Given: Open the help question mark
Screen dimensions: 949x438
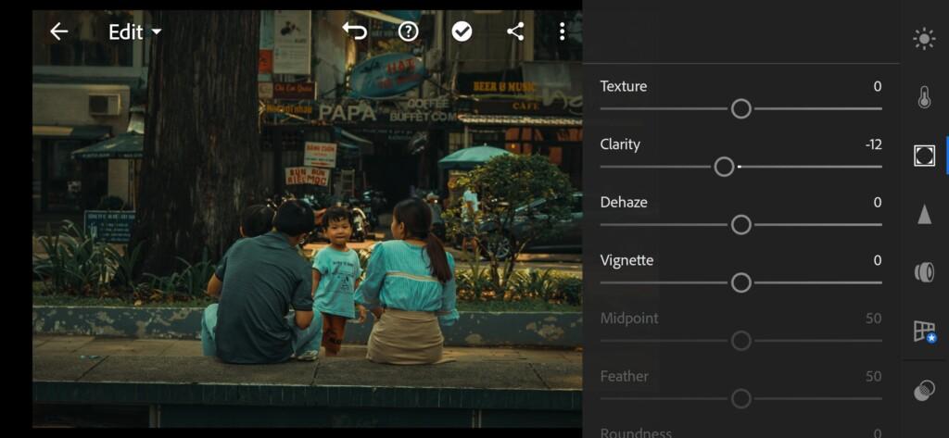Looking at the screenshot, I should coord(408,31).
